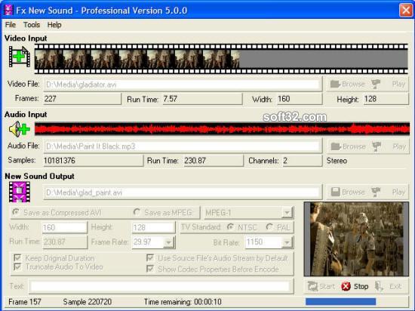Click the Stereo label
The image size is (415, 311).
(x=337, y=161)
